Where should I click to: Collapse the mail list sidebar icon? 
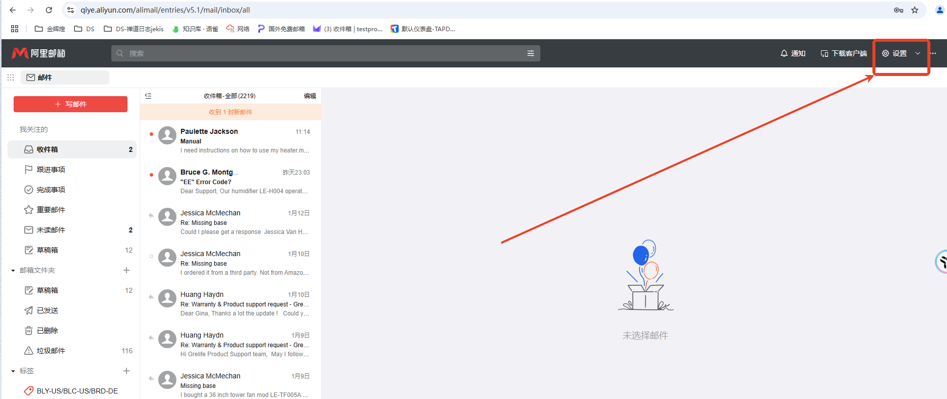point(148,96)
